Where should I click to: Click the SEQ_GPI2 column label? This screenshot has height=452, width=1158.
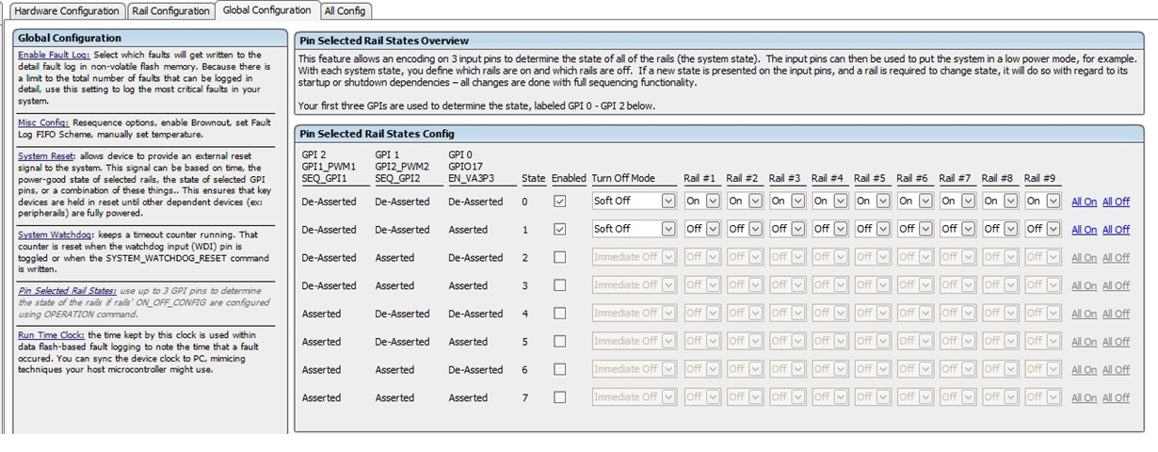[x=398, y=178]
